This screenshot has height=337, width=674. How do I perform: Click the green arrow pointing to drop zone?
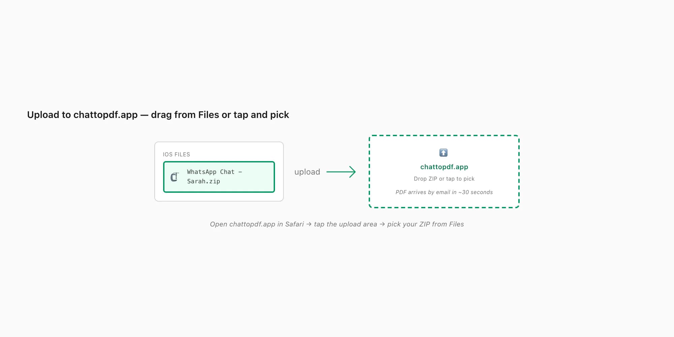click(341, 172)
